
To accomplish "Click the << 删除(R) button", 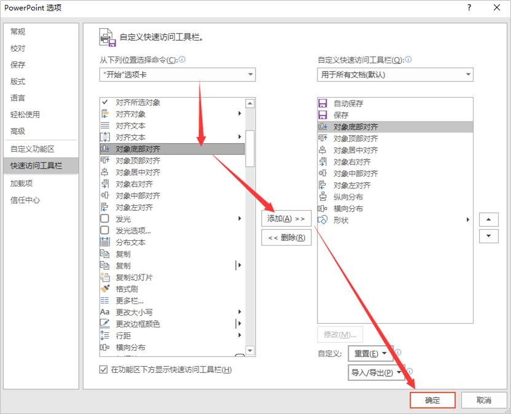I will pos(286,237).
